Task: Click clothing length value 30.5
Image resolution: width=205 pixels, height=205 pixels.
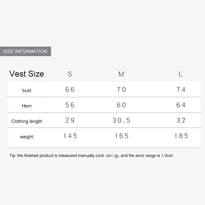Action: (x=121, y=120)
